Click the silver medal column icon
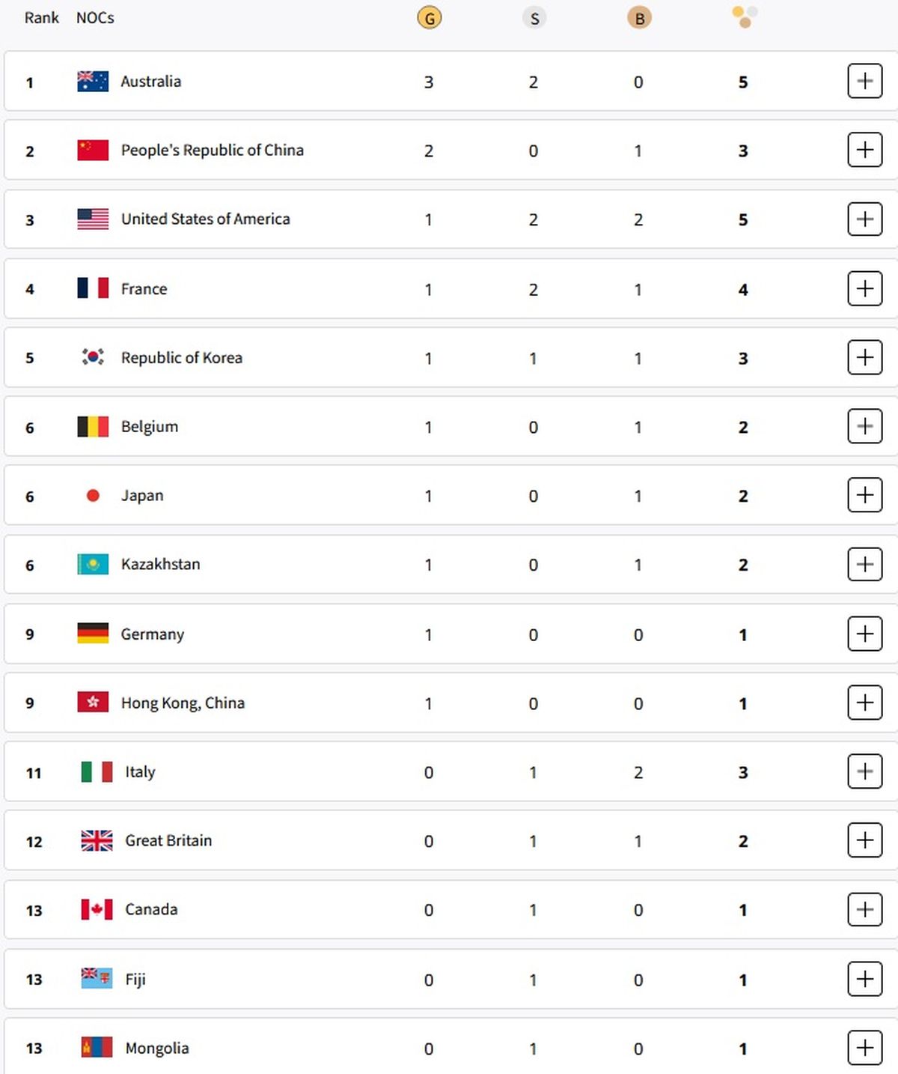898x1074 pixels. pyautogui.click(x=534, y=18)
